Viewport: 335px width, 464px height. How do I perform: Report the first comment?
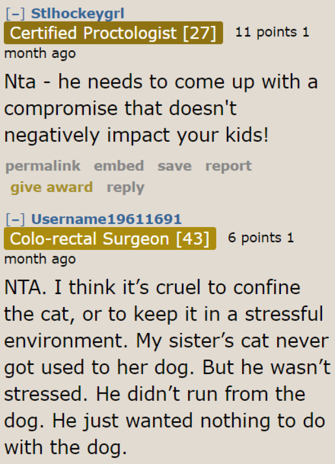coord(228,166)
